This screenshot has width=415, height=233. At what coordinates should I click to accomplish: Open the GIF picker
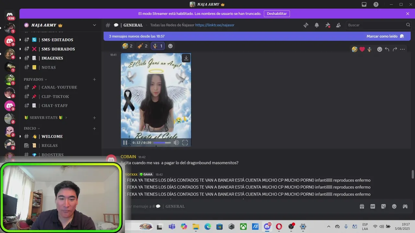tap(373, 206)
